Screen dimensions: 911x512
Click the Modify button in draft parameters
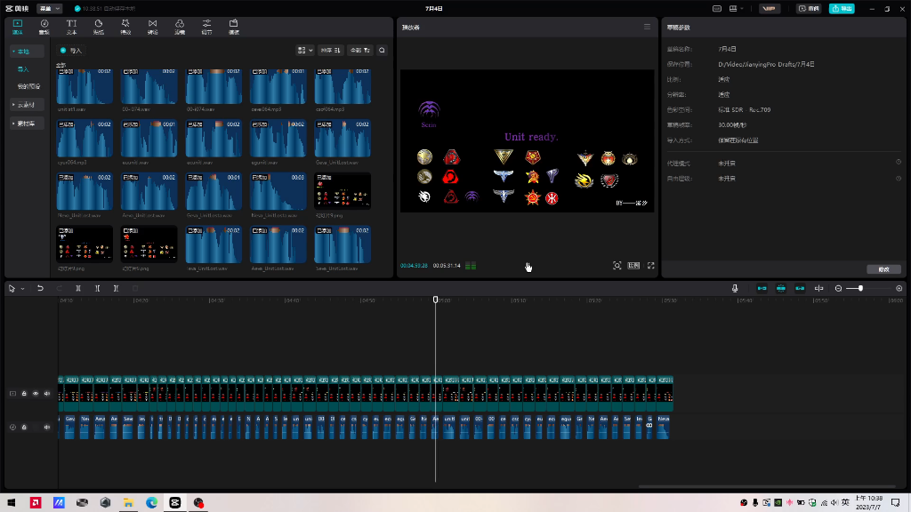pos(883,268)
